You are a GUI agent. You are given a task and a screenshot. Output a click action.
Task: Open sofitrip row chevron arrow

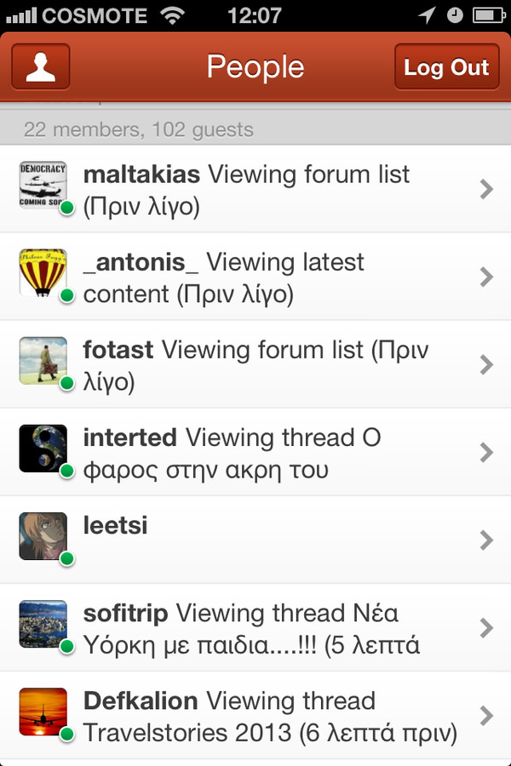pos(486,628)
